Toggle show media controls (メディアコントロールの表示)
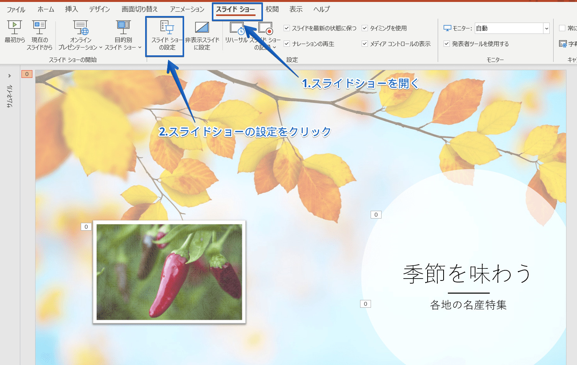Image resolution: width=577 pixels, height=365 pixels. coord(365,44)
